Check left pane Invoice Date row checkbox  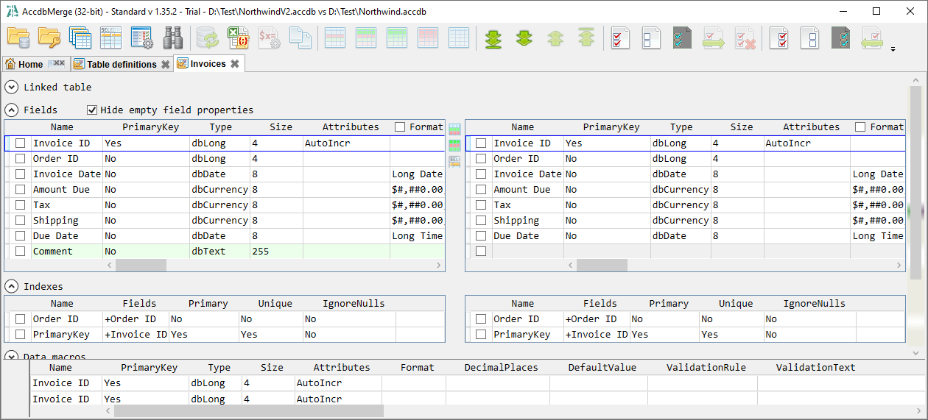point(21,174)
